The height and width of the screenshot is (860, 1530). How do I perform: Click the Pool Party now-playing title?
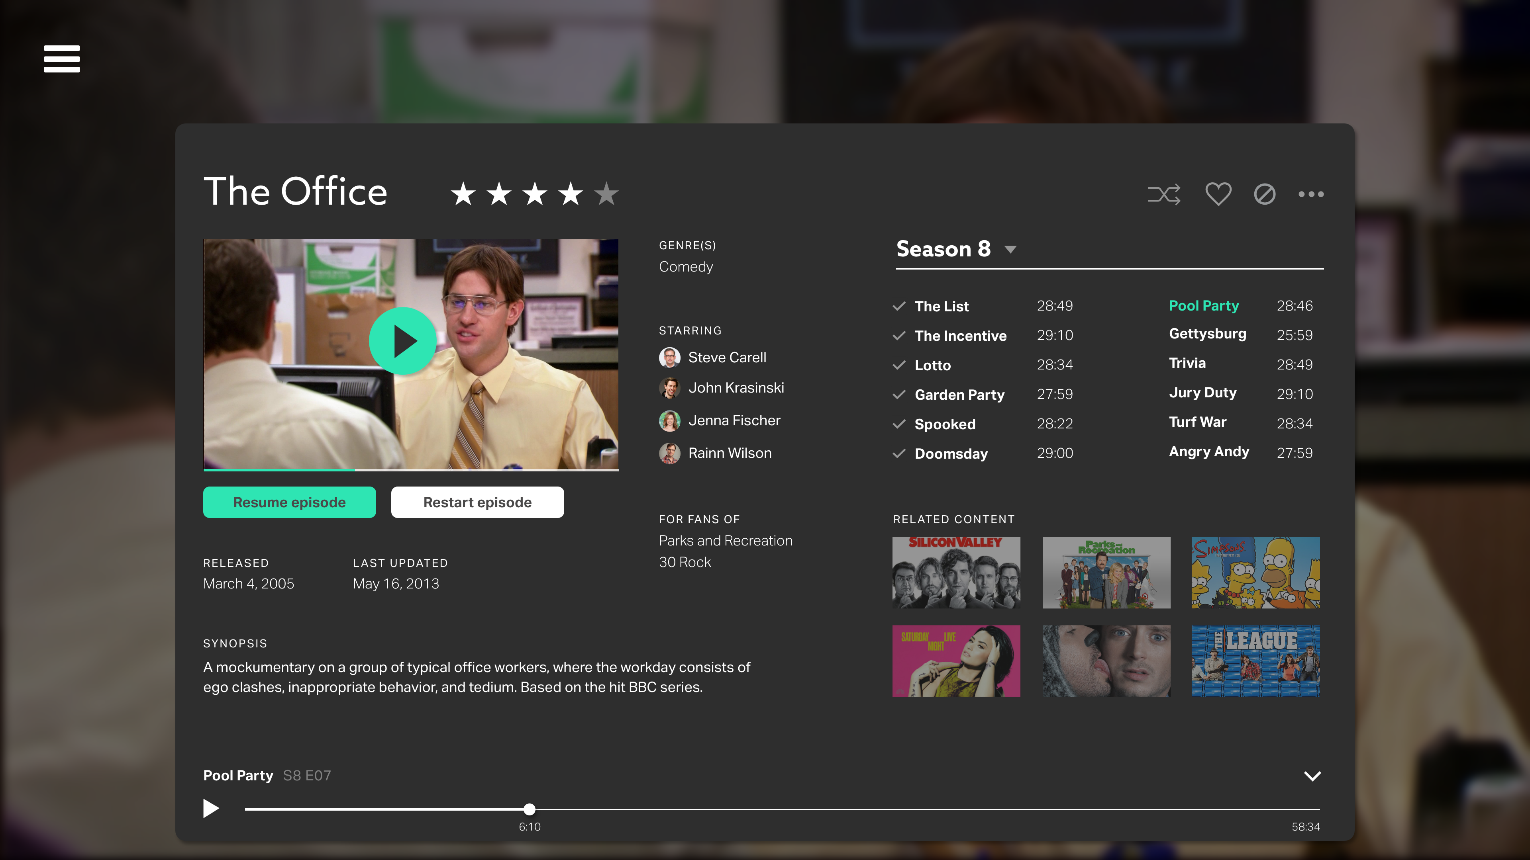coord(238,775)
